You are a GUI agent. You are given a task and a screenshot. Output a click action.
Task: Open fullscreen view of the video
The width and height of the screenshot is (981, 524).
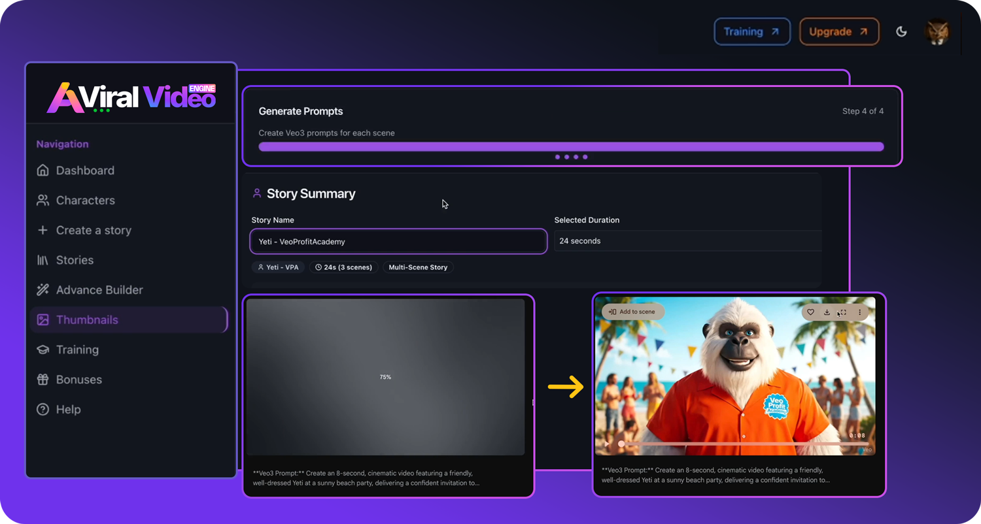tap(842, 312)
